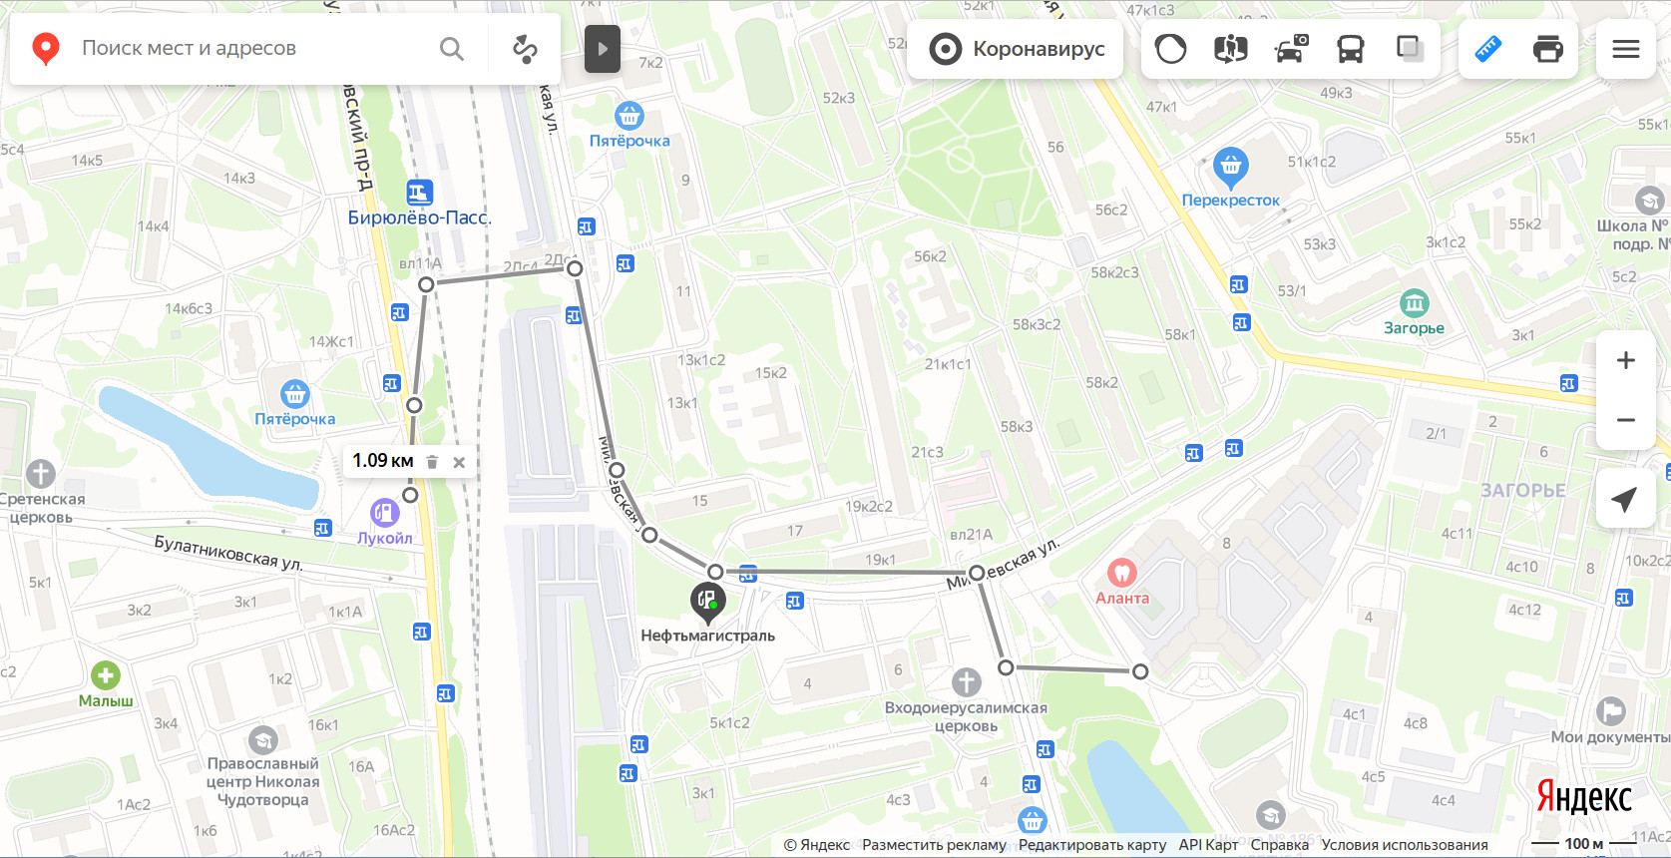Open the Коронавирус map layer
Viewport: 1671px width, 858px height.
[x=1017, y=49]
